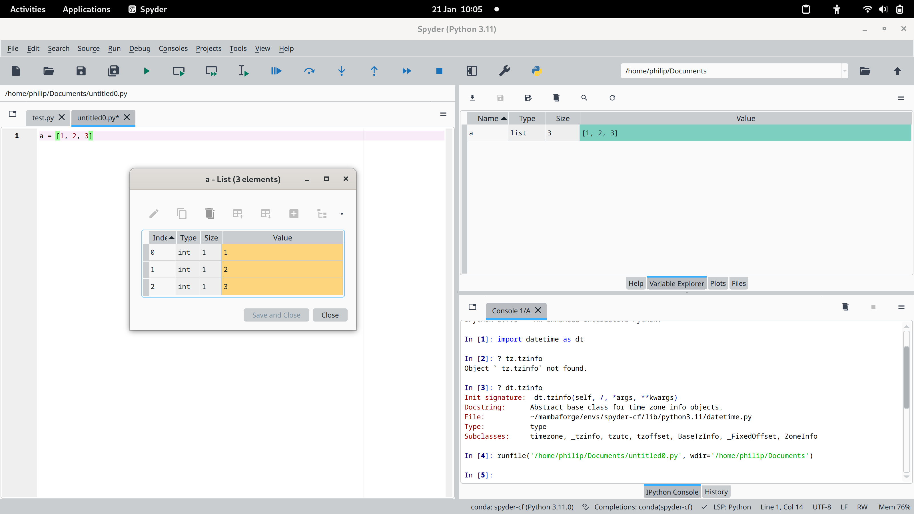Viewport: 914px width, 514px height.
Task: Open editor options hamburger menu
Action: click(x=443, y=114)
